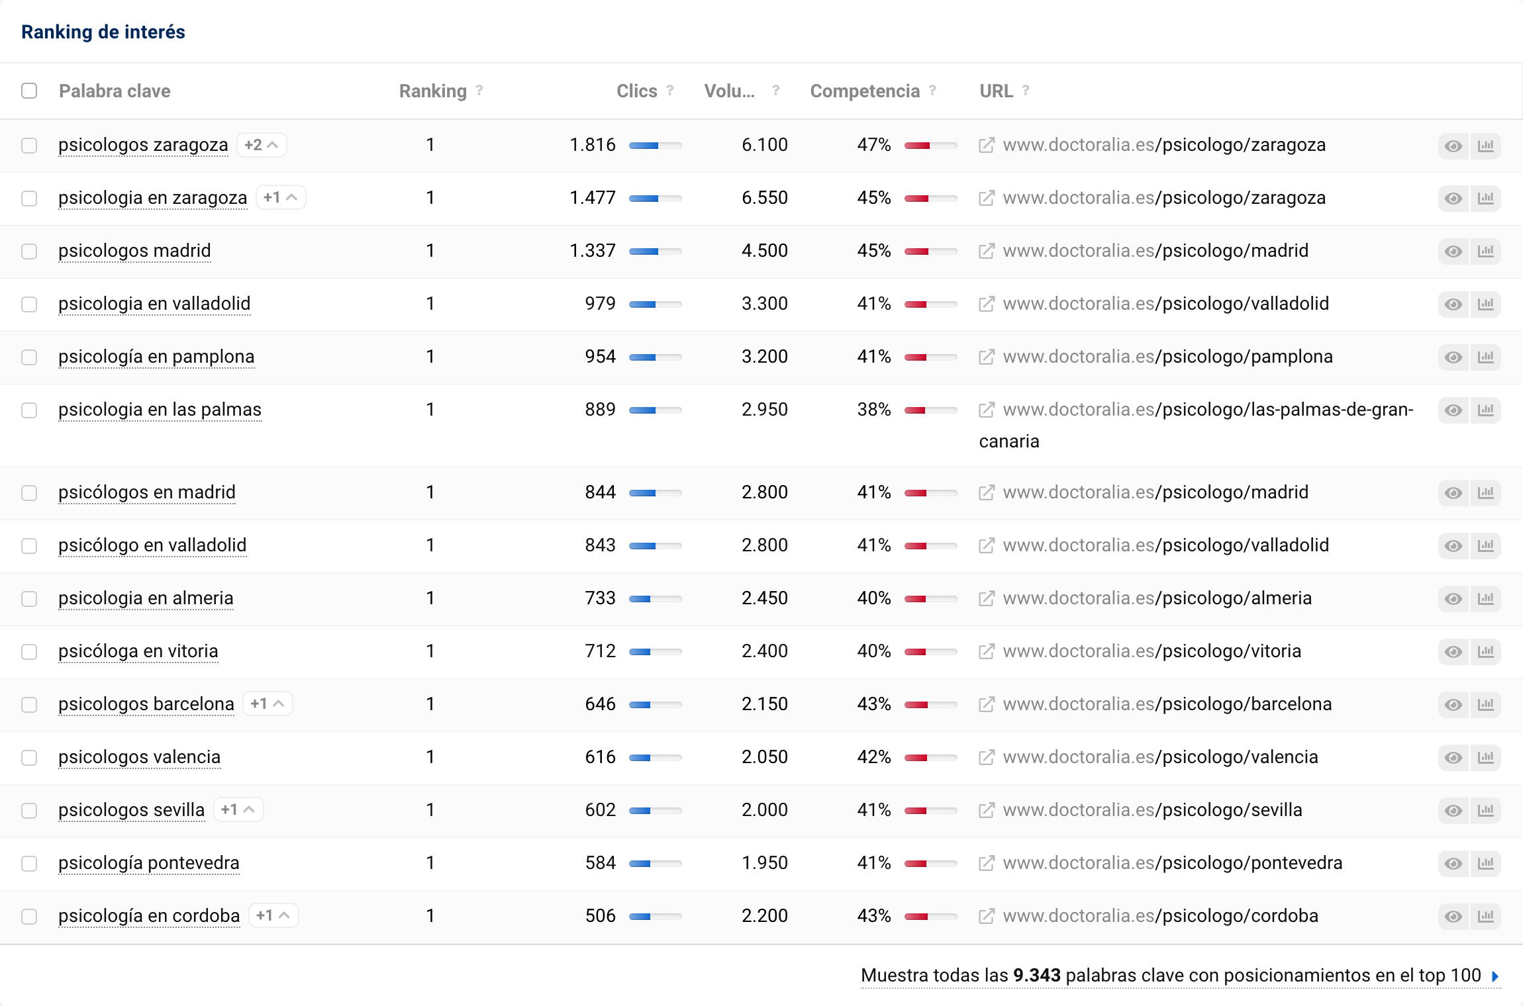Image resolution: width=1523 pixels, height=1006 pixels.
Task: Select checkbox for psicóloga en vitoria
Action: coord(29,652)
